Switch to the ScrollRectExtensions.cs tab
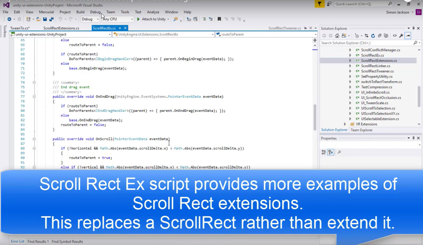 (61, 28)
